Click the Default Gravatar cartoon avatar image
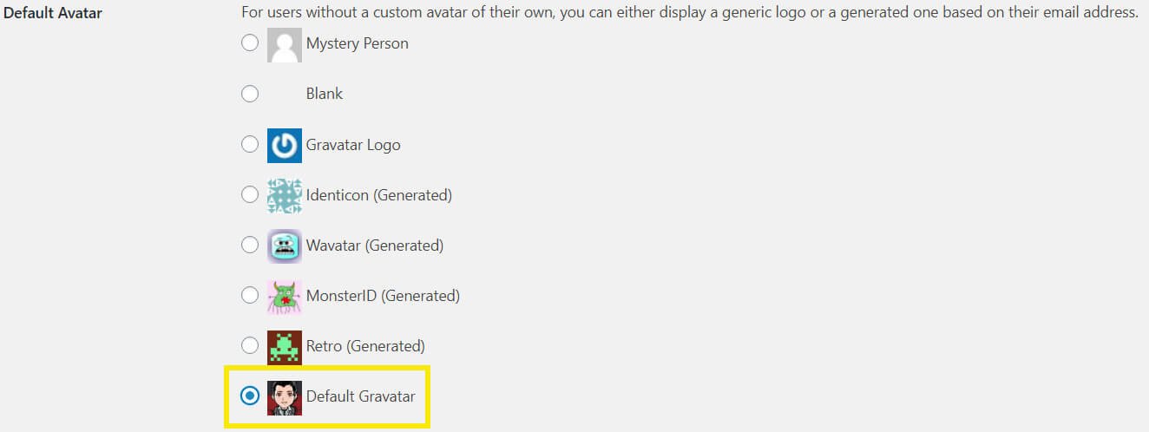This screenshot has height=432, width=1149. 284,396
